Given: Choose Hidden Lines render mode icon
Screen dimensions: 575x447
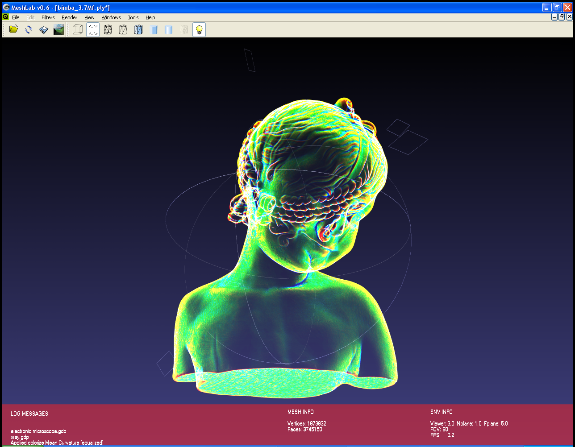Looking at the screenshot, I should point(123,30).
